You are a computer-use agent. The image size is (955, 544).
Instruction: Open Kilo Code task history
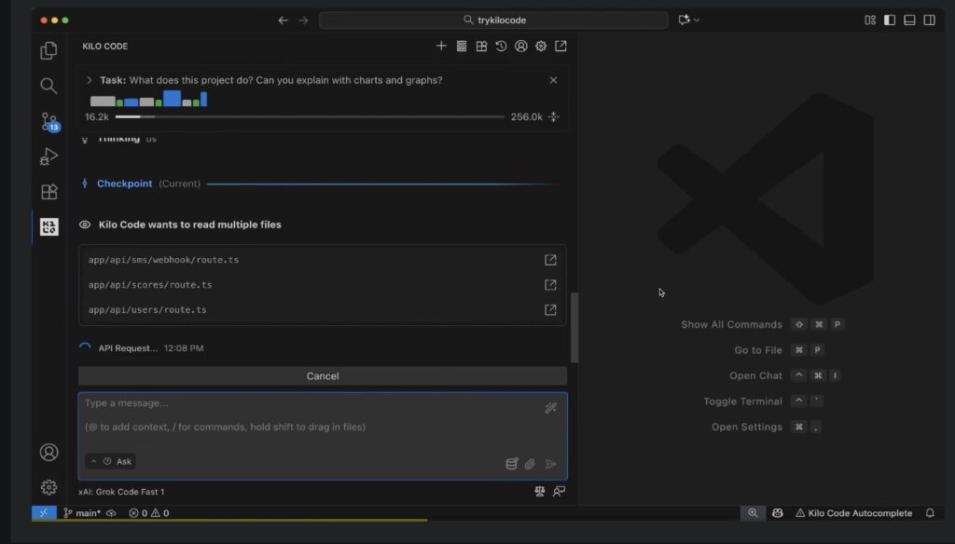501,46
